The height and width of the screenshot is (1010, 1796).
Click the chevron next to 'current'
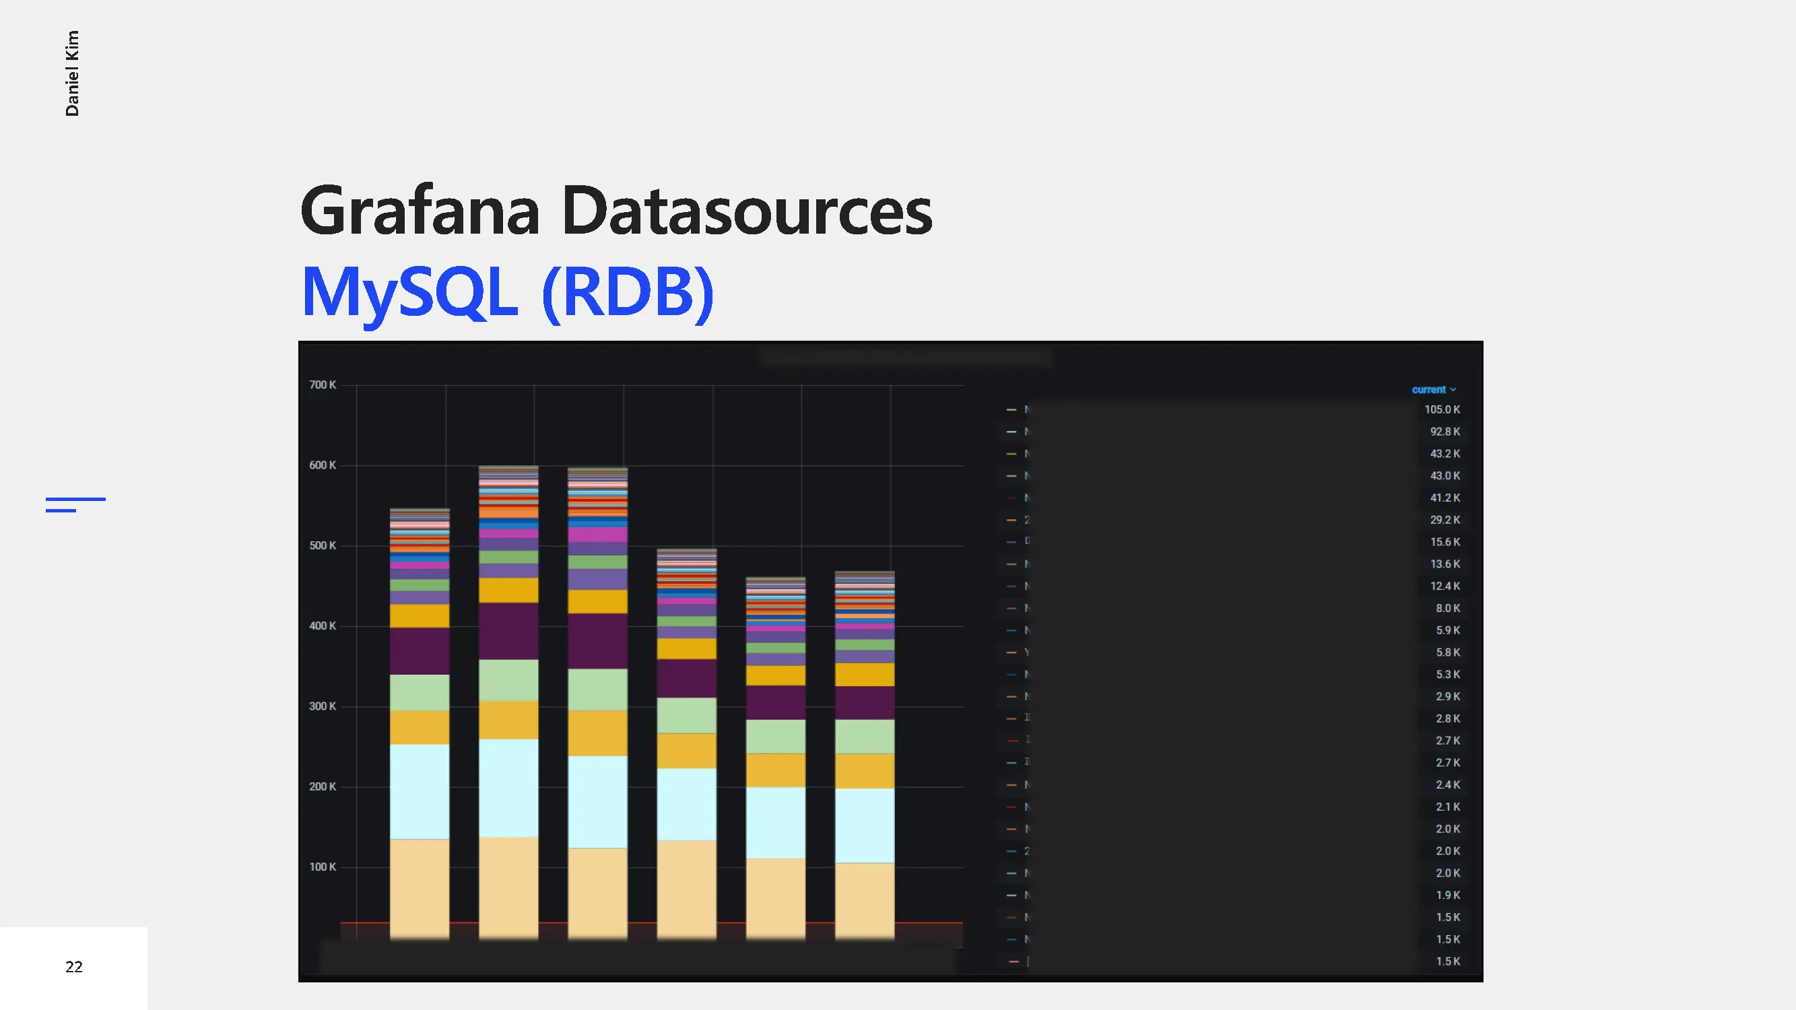tap(1453, 391)
